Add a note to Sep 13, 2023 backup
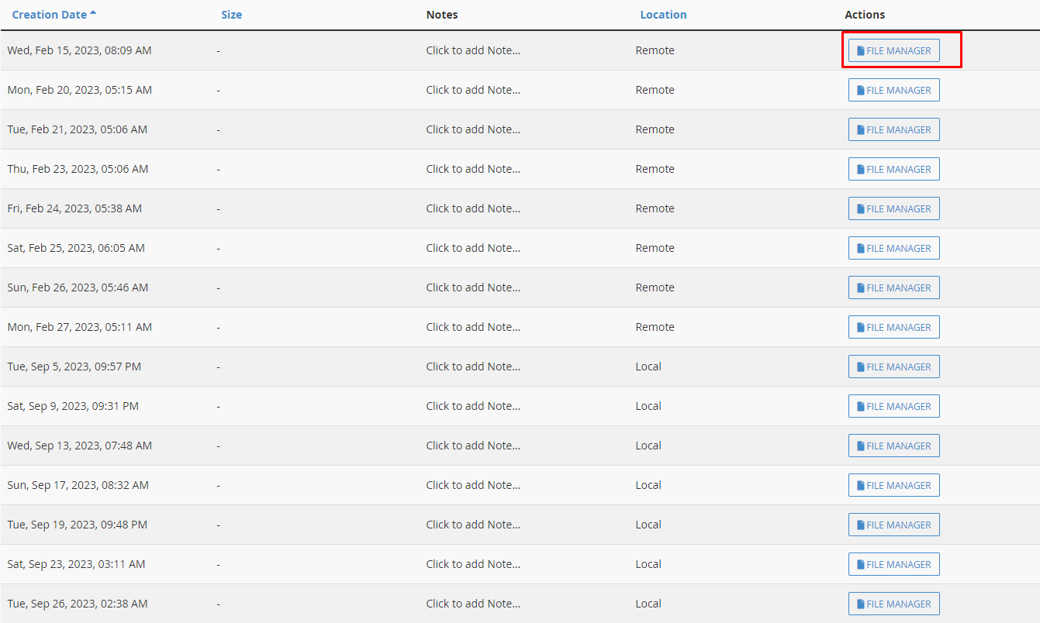Image resolution: width=1040 pixels, height=623 pixels. 473,446
